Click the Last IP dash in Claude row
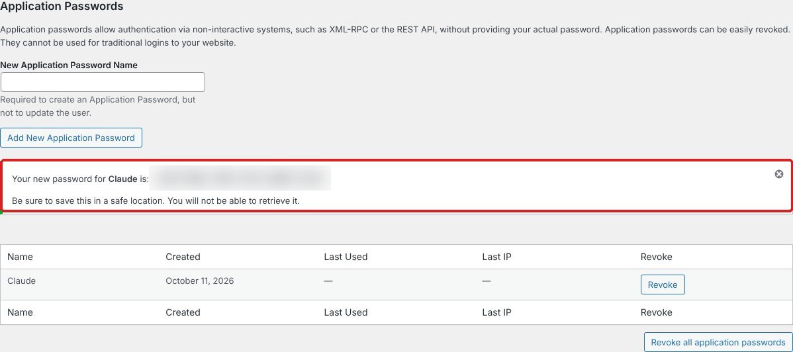Screen dimensions: 793x352 (x=487, y=281)
